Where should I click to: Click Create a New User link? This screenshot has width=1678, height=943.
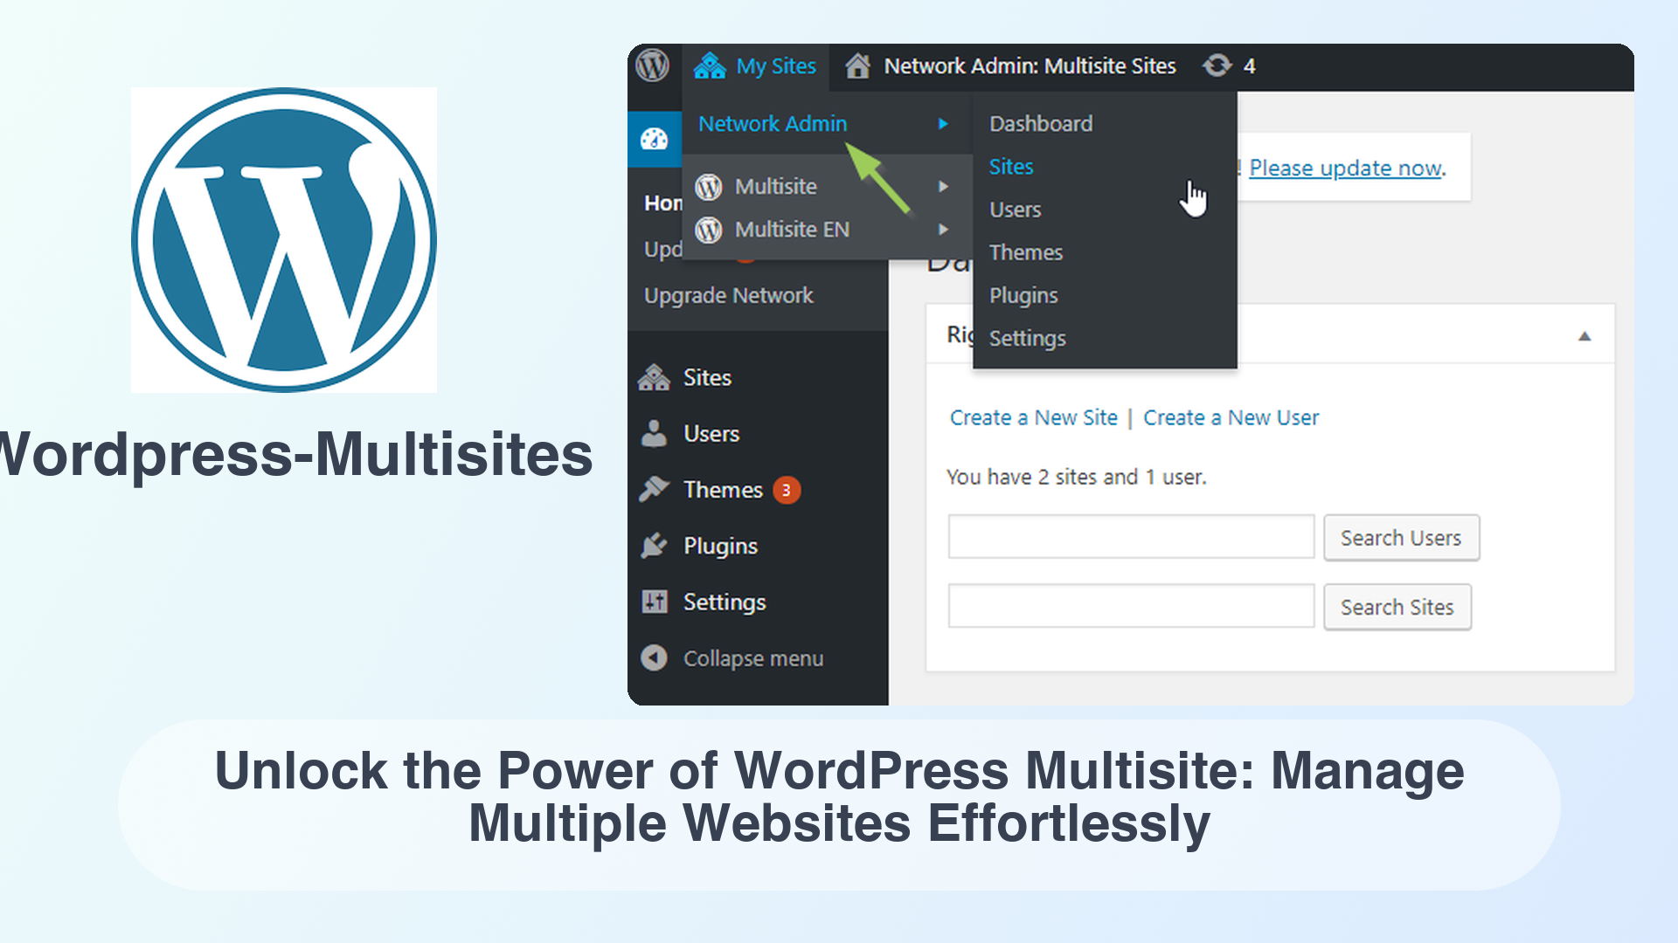pos(1231,416)
